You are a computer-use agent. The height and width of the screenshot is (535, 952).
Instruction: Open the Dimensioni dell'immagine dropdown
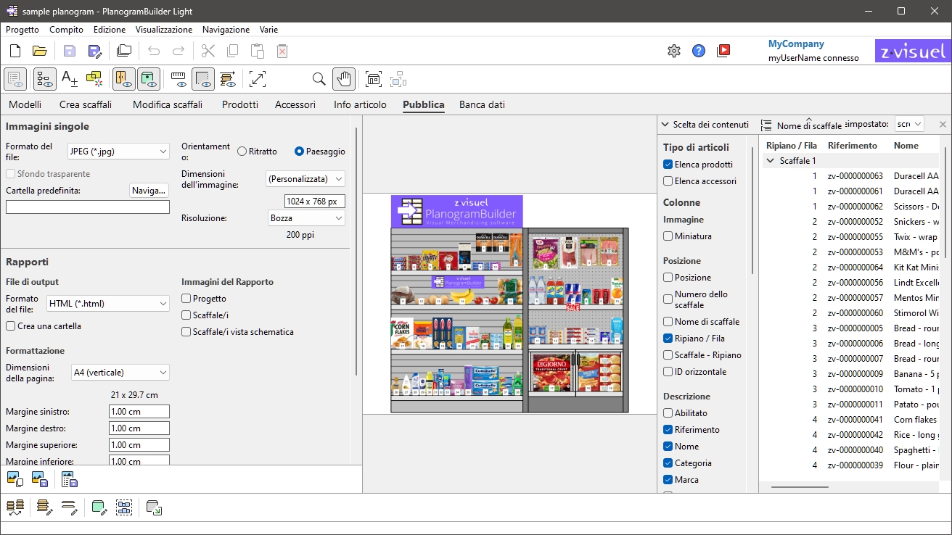(305, 178)
